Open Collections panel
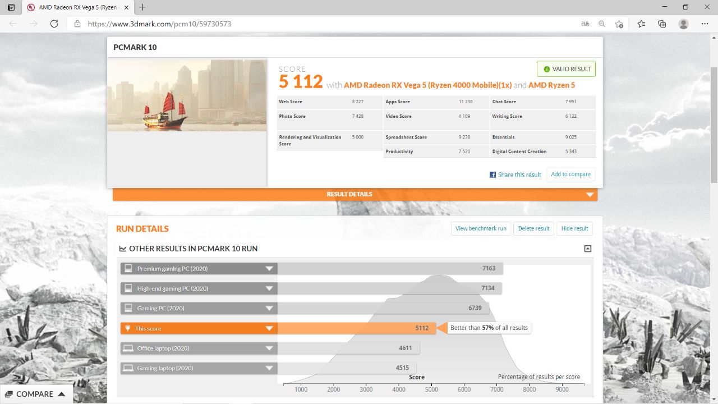 coord(662,24)
